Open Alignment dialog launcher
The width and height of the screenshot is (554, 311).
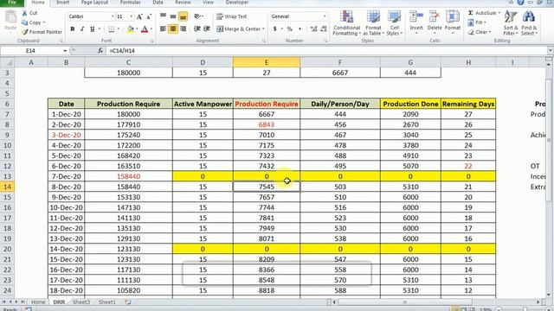(264, 41)
